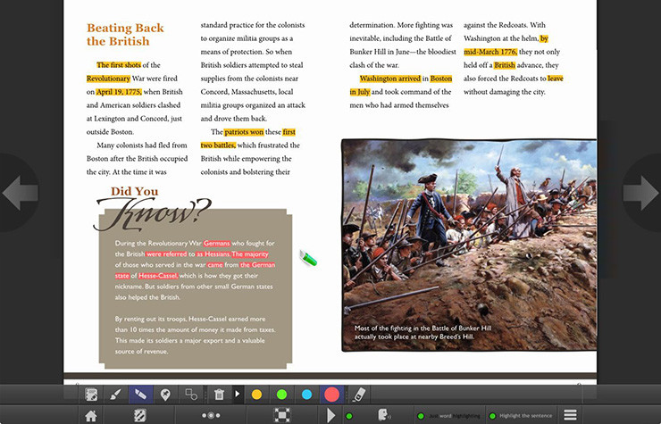Click highlighted text 'patriots won'
Image resolution: width=661 pixels, height=424 pixels.
244,132
